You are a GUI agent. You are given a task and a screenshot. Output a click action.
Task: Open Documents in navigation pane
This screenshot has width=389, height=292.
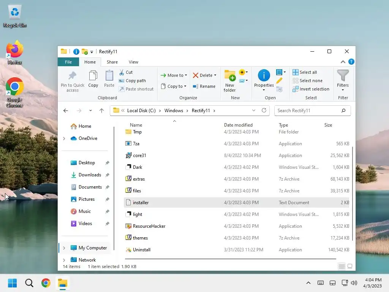click(x=90, y=187)
